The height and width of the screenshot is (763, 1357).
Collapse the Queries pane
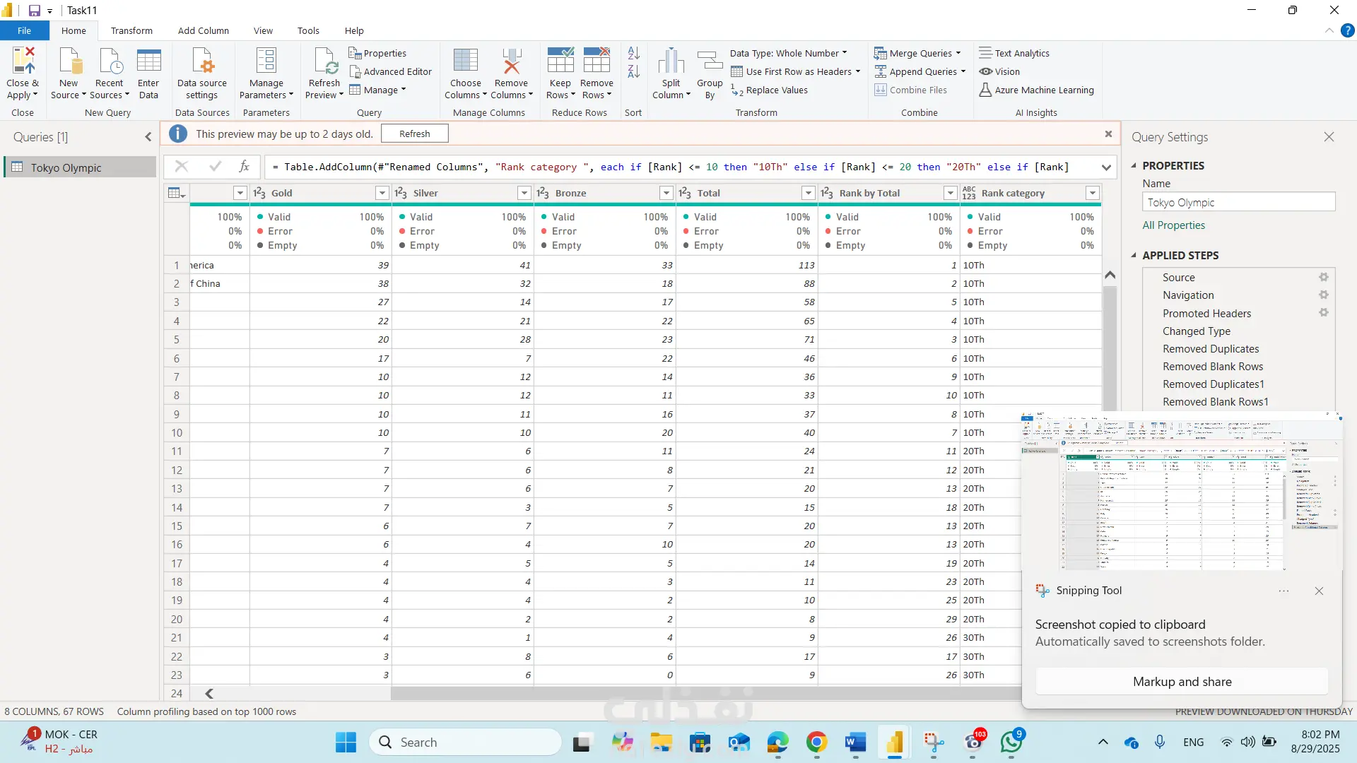pos(148,137)
